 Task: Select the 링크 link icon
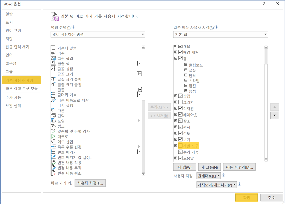(x=53, y=126)
